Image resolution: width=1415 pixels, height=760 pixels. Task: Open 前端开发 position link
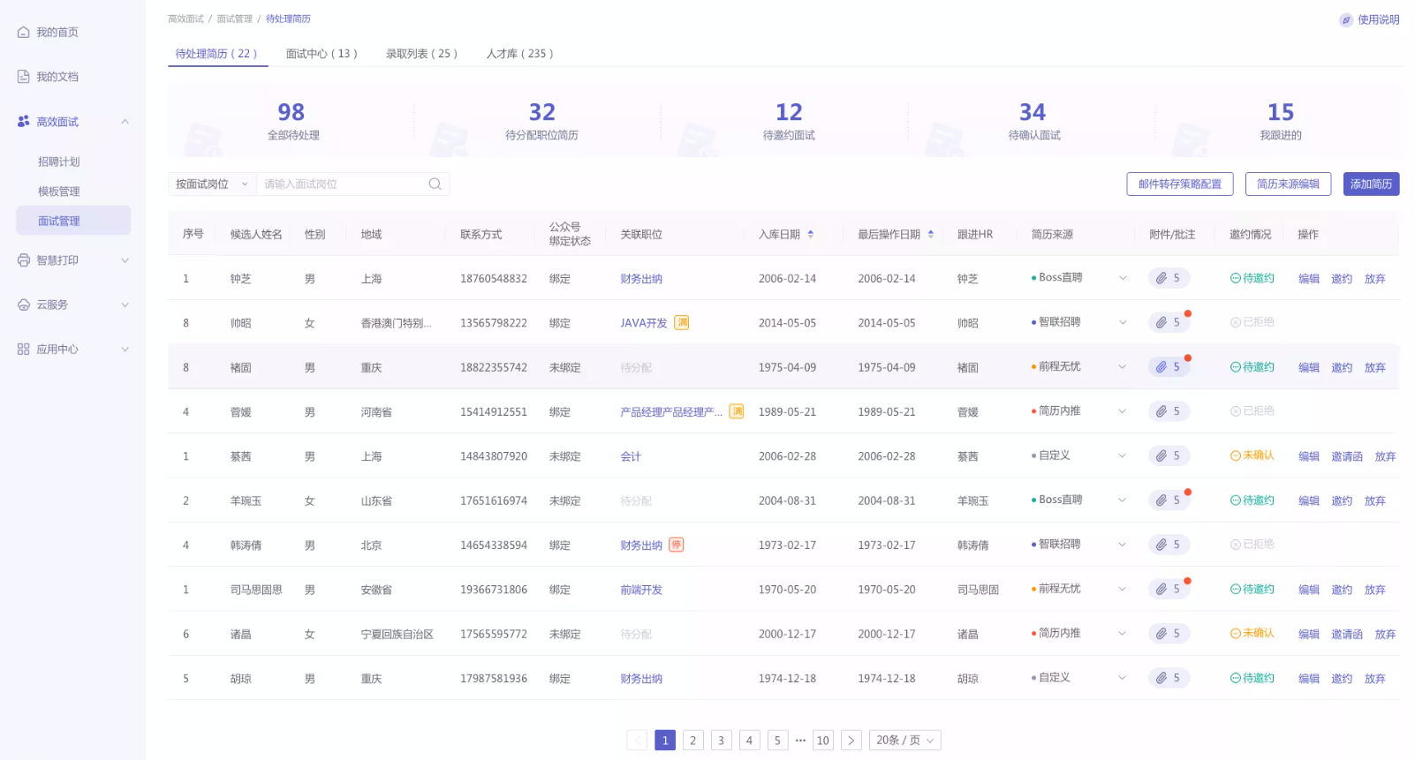[x=641, y=590]
